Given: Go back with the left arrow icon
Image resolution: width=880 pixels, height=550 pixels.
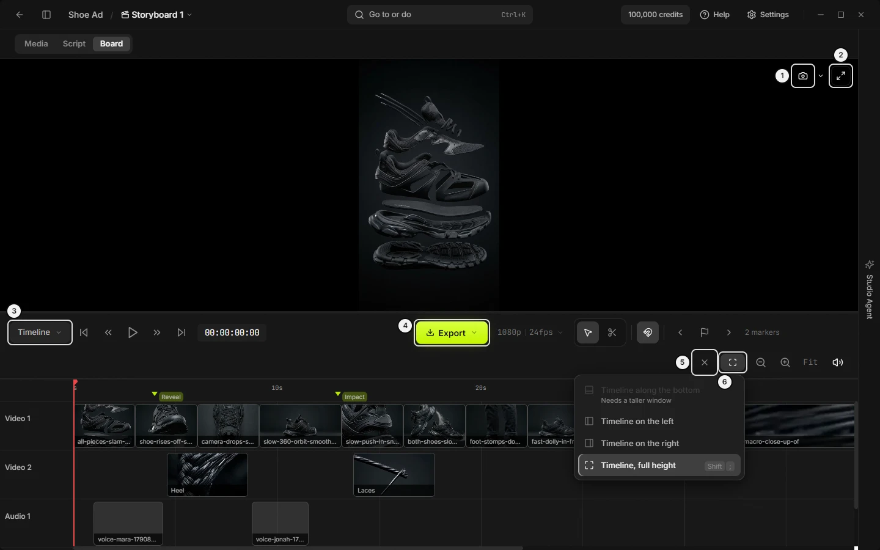Looking at the screenshot, I should tap(20, 15).
